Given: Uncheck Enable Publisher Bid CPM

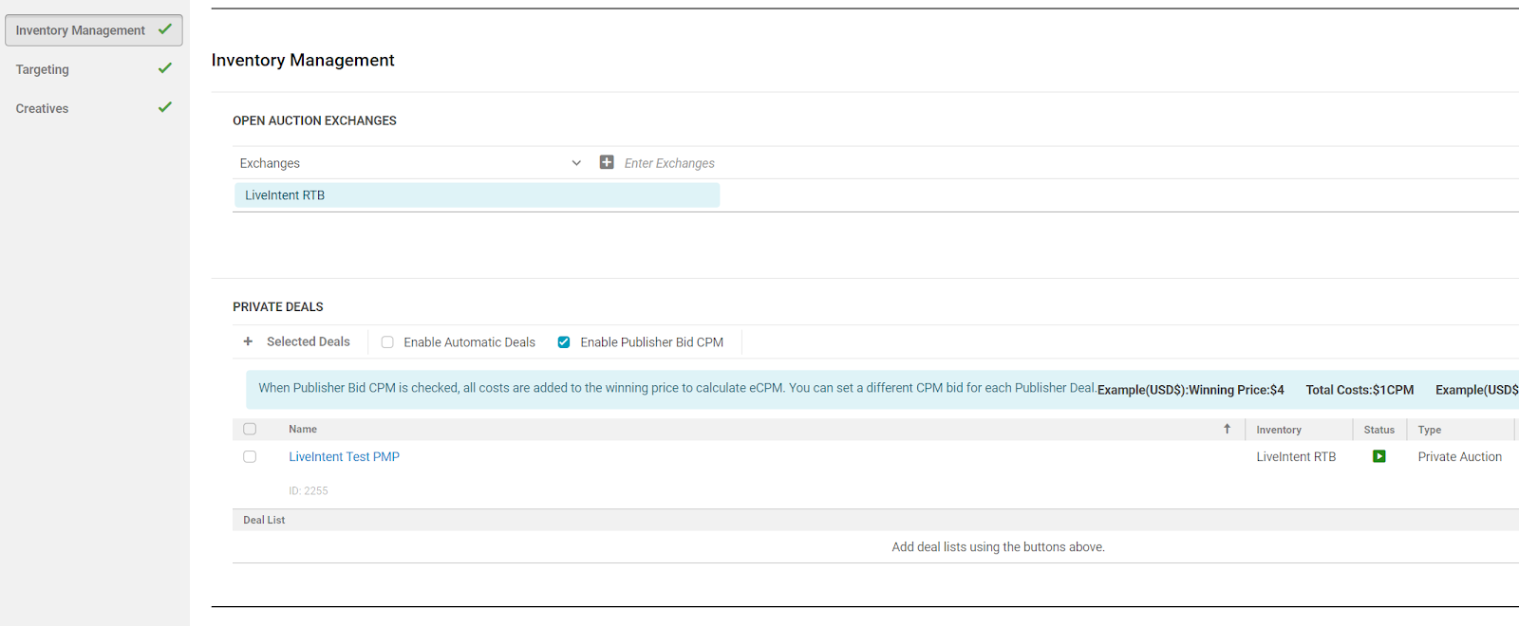Looking at the screenshot, I should pyautogui.click(x=564, y=342).
